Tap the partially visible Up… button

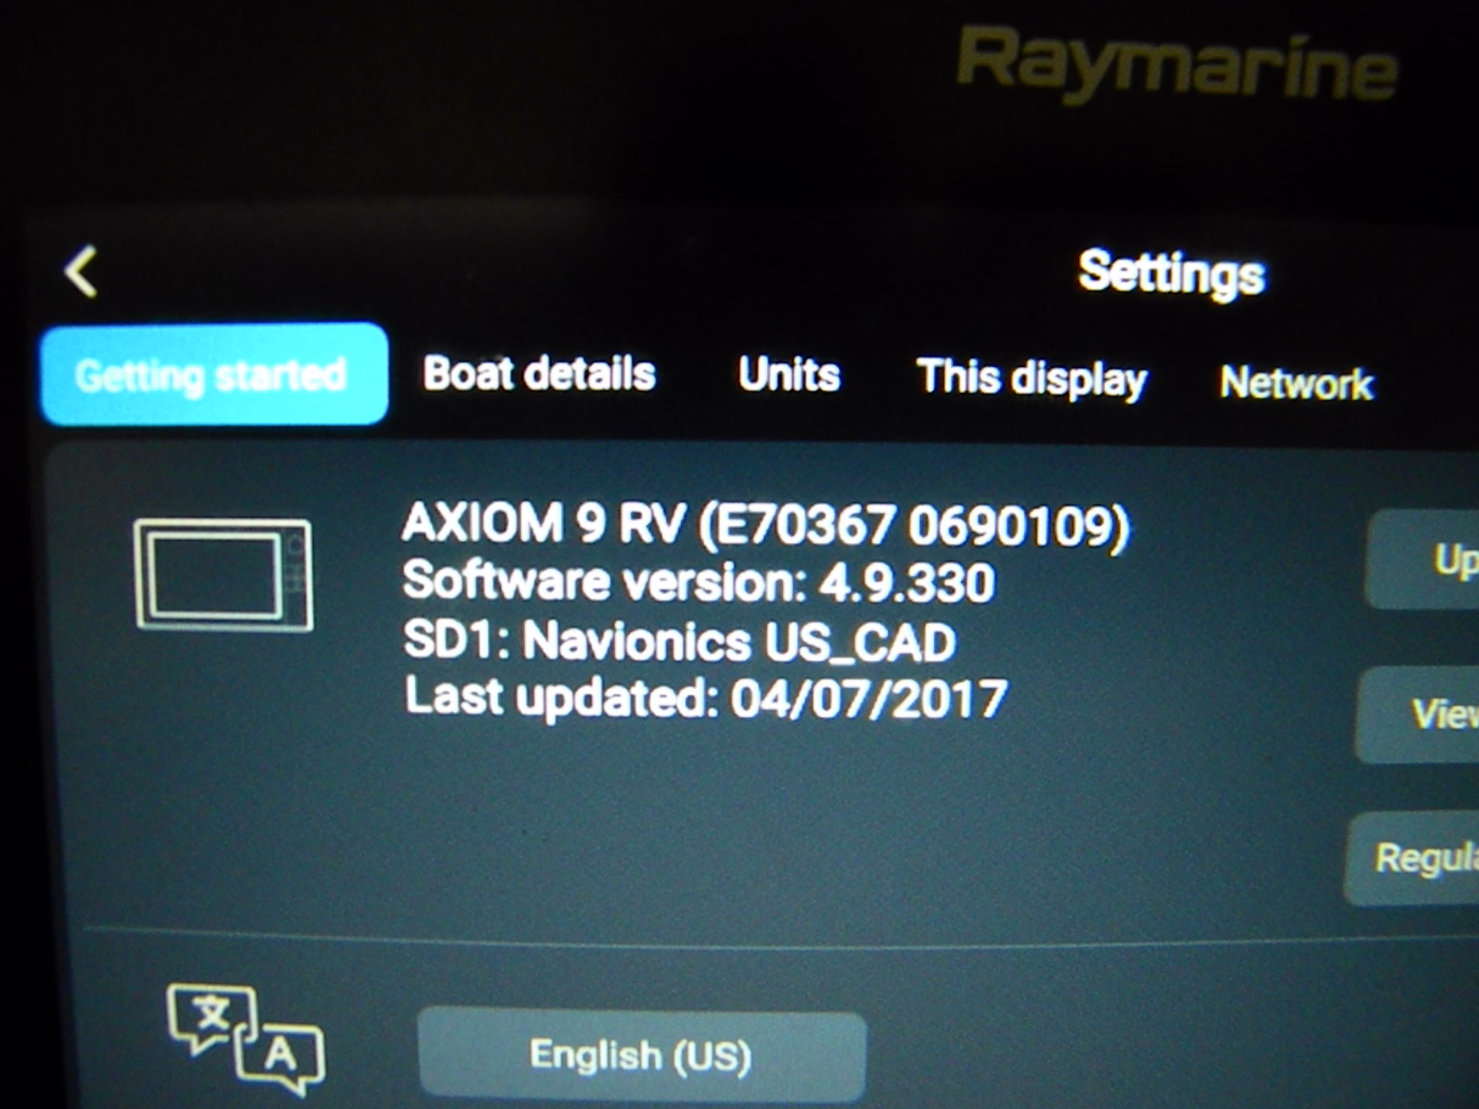point(1424,560)
